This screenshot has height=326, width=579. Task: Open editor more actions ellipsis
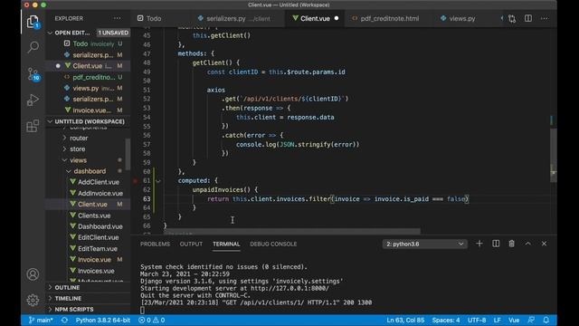(x=545, y=18)
